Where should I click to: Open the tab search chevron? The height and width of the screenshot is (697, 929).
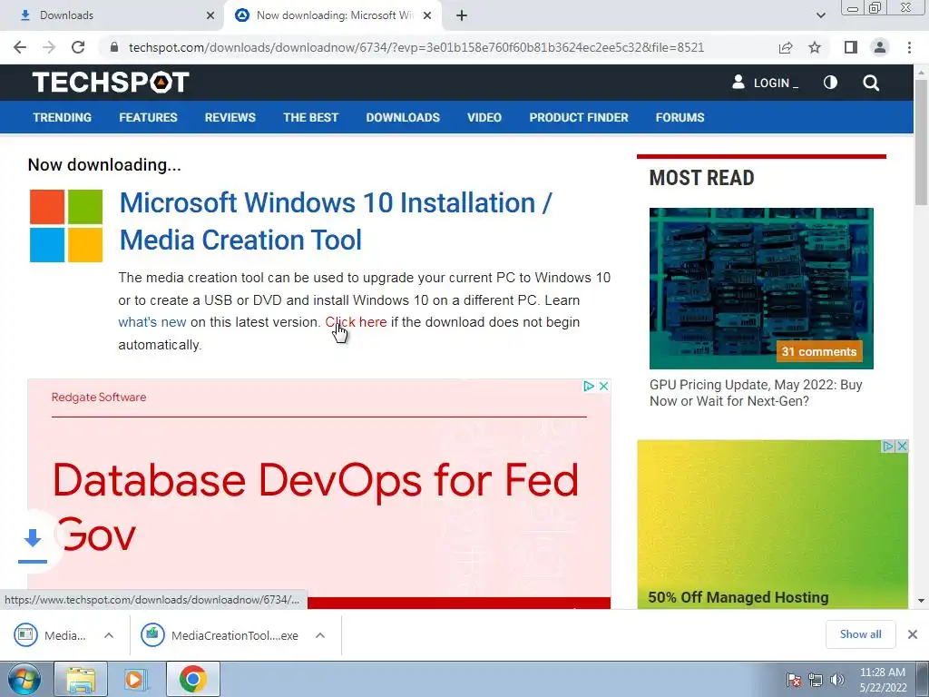[x=820, y=15]
